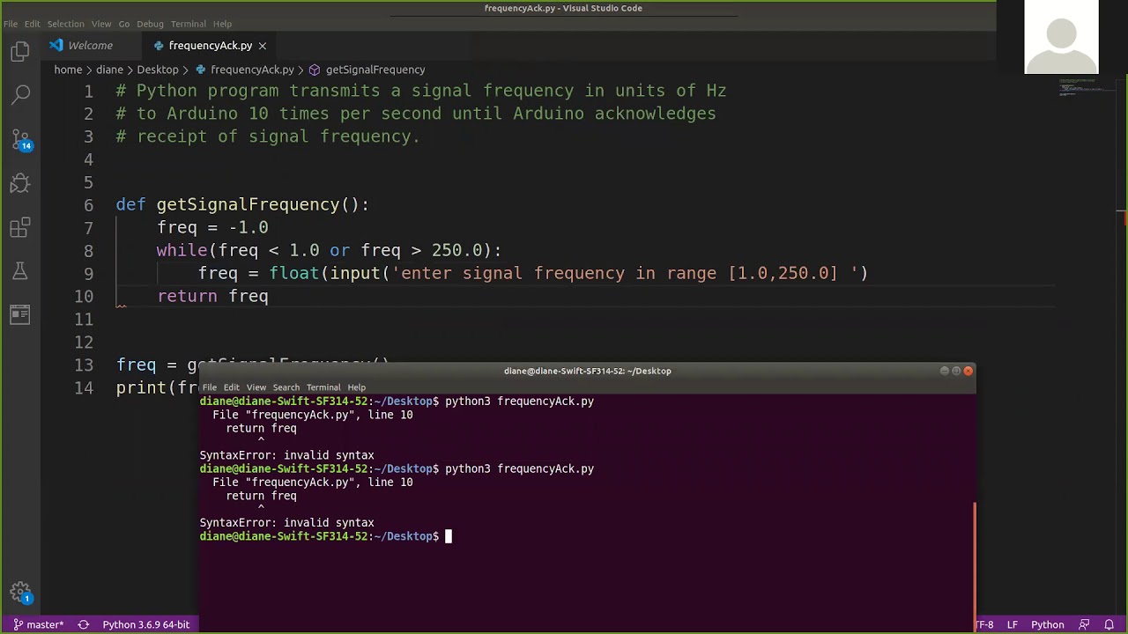This screenshot has height=634, width=1128.
Task: Open the Manage gear icon in activity bar
Action: pyautogui.click(x=20, y=593)
